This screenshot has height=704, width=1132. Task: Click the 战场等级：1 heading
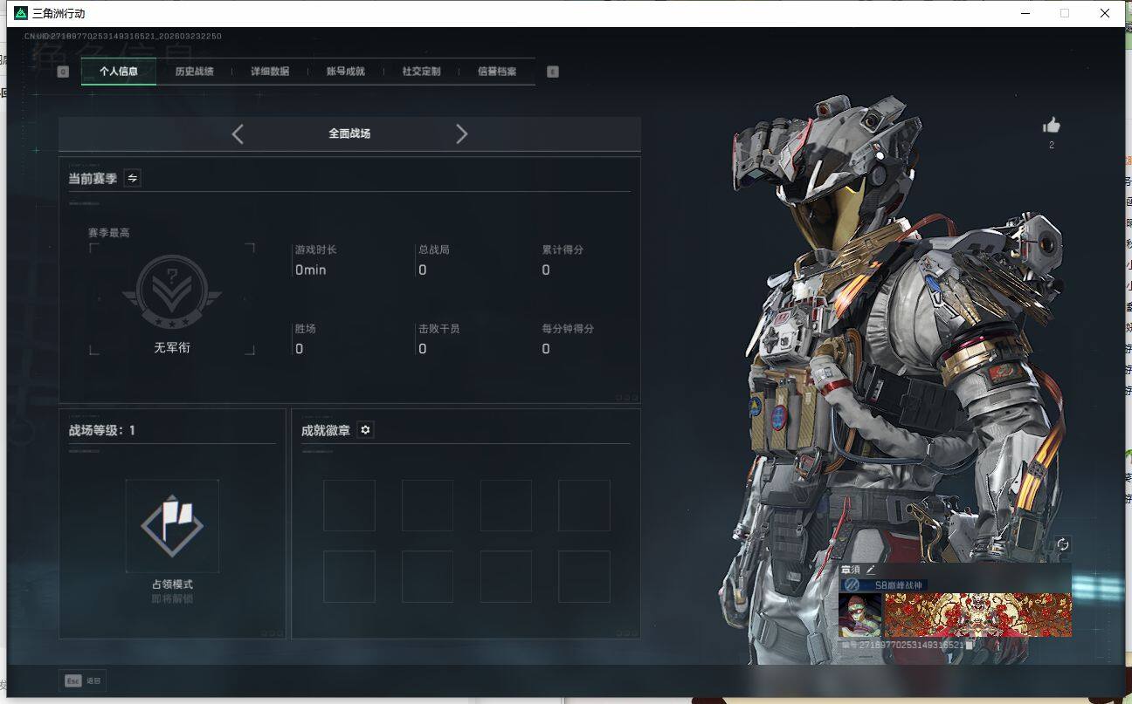point(102,430)
